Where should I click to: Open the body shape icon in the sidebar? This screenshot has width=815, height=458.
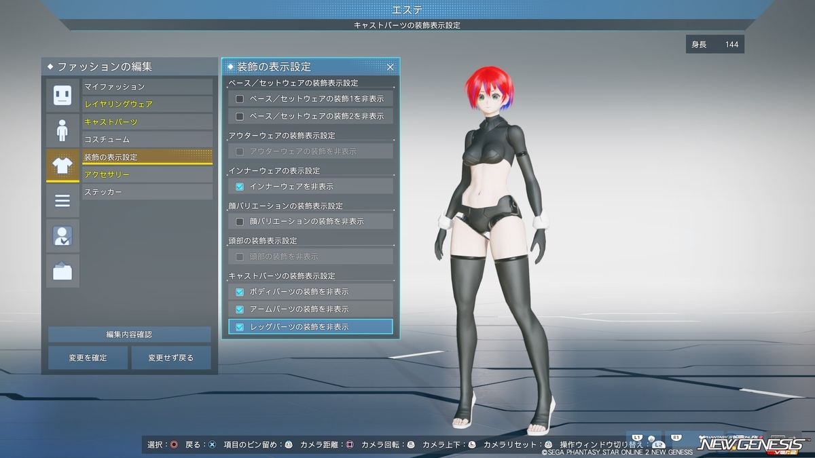(62, 130)
